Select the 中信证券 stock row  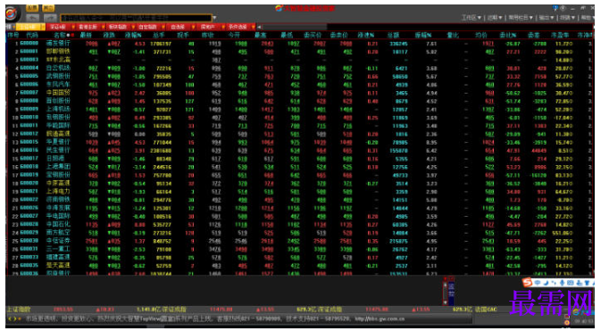[x=300, y=241]
